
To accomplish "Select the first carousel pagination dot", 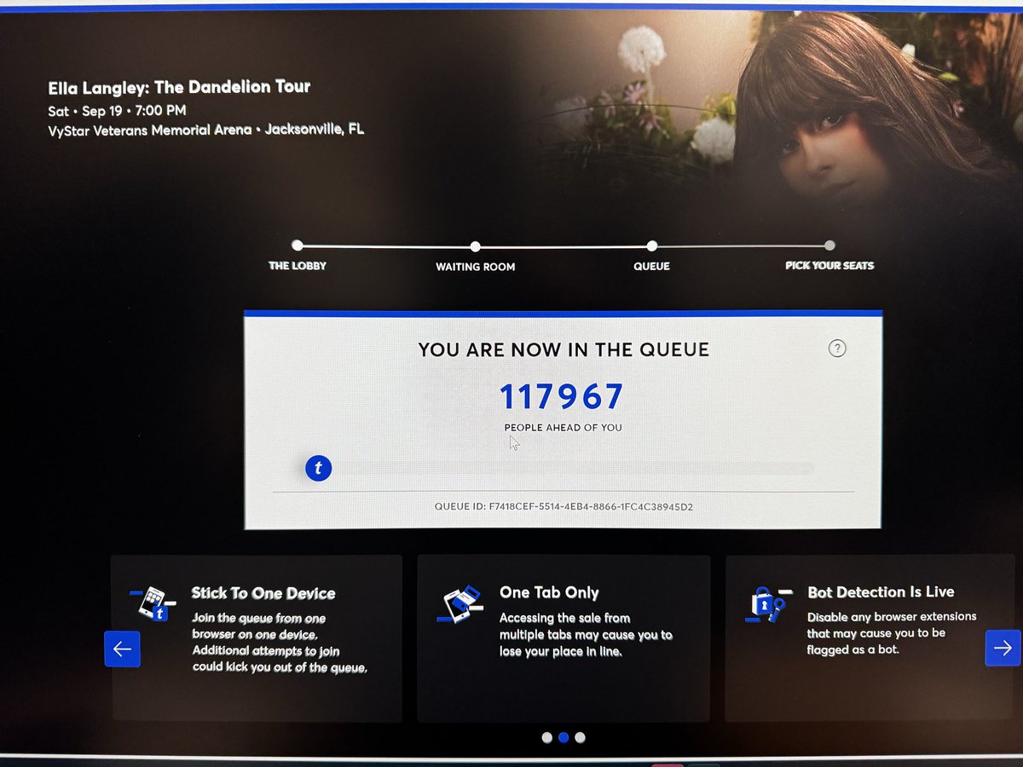I will click(x=547, y=738).
